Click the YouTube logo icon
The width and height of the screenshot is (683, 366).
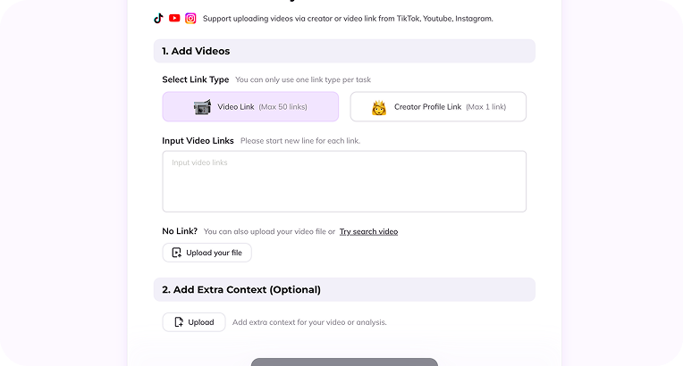174,18
